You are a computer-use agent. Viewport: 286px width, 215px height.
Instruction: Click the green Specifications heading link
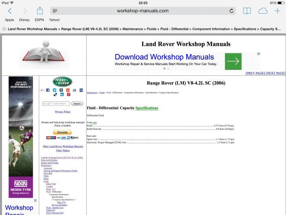[147, 108]
